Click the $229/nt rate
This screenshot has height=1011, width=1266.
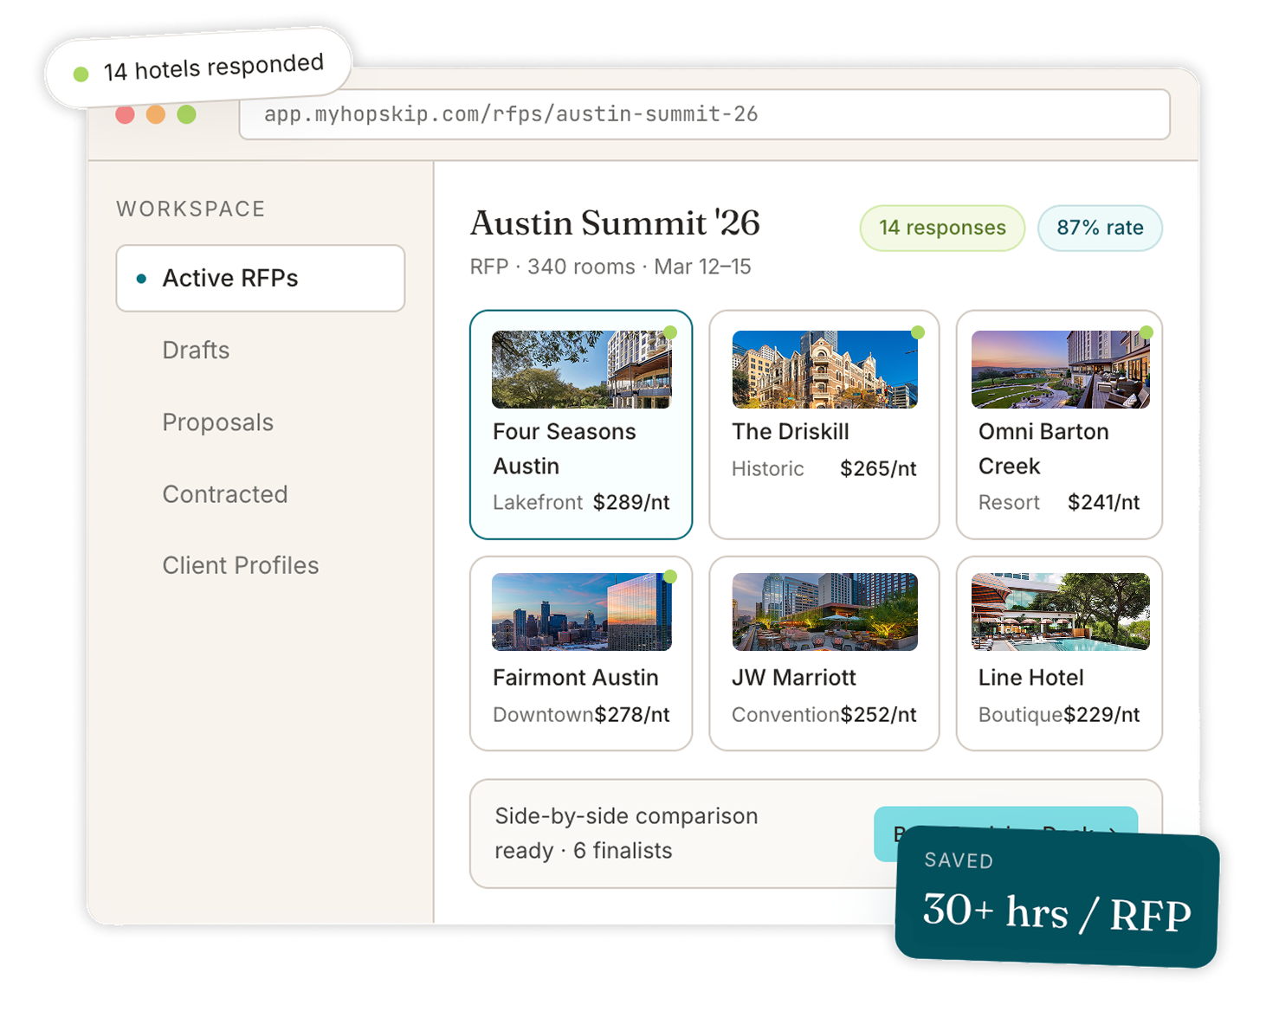tap(1101, 714)
